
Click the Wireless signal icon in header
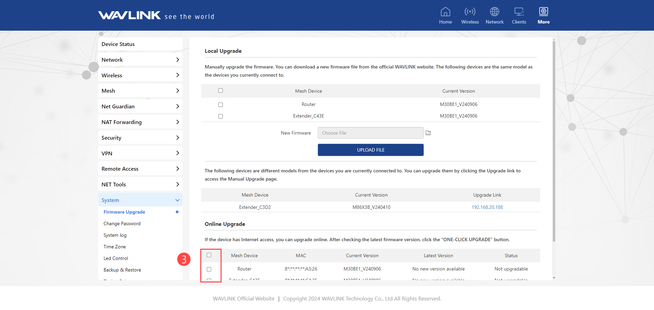pos(470,12)
